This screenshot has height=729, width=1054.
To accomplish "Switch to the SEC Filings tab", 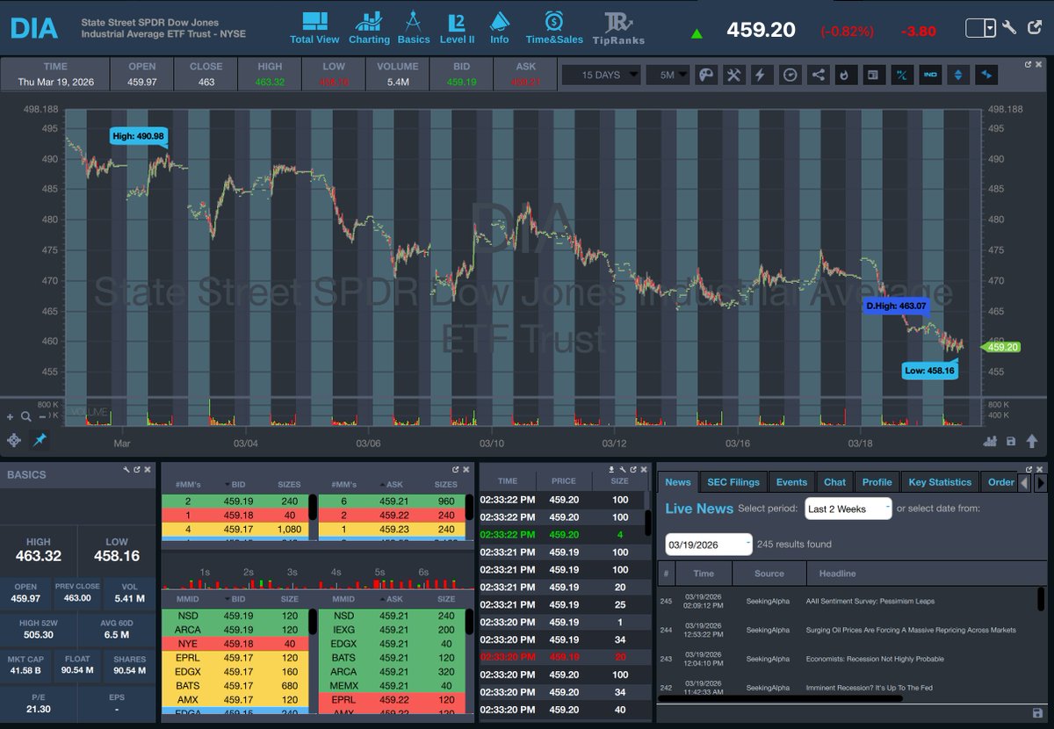I will [x=733, y=481].
